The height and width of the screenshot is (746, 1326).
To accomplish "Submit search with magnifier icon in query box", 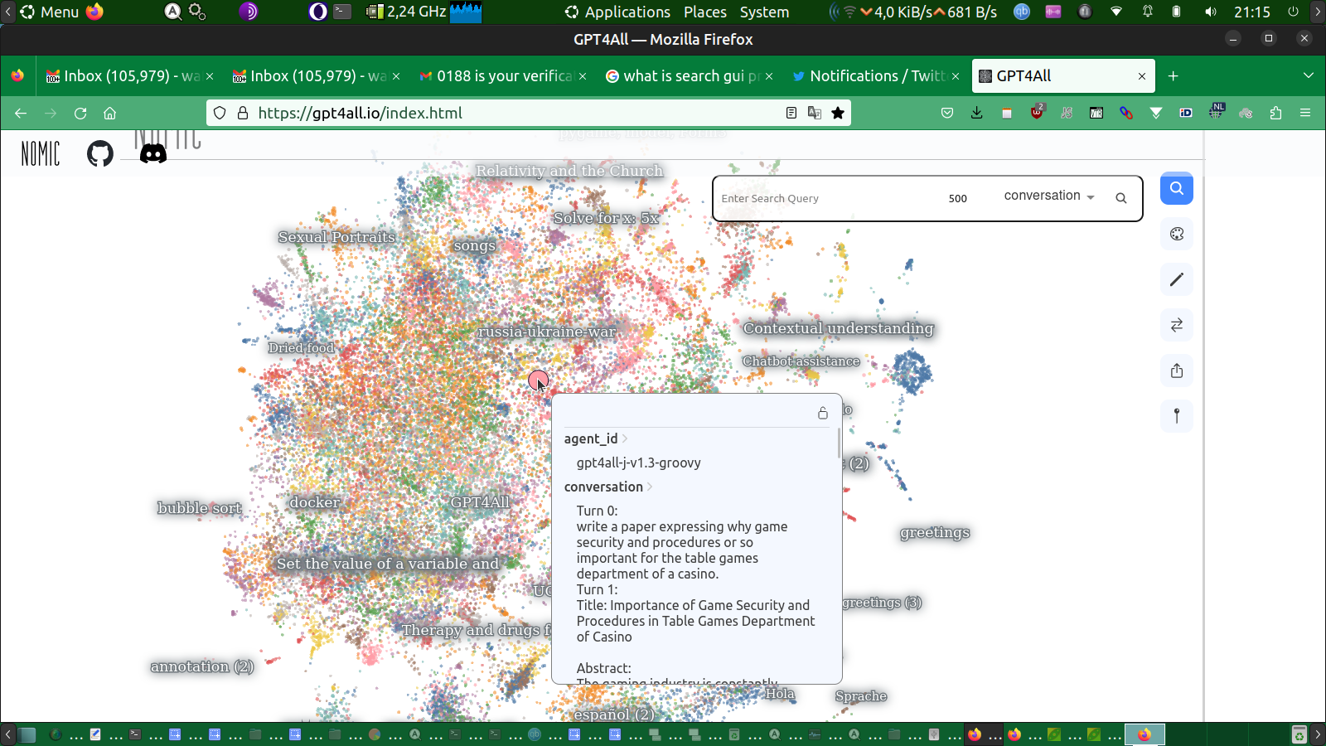I will coord(1121,198).
